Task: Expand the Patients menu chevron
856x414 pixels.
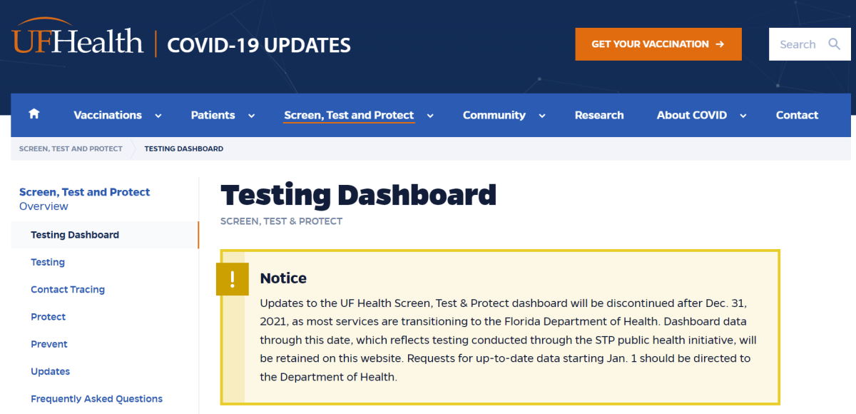Action: [251, 116]
